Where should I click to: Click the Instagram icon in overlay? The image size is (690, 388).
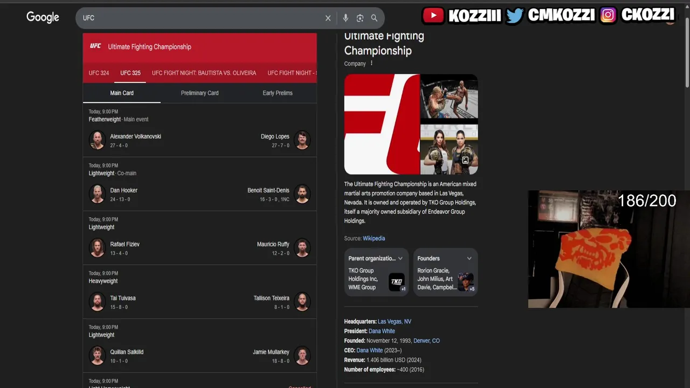[x=608, y=15]
